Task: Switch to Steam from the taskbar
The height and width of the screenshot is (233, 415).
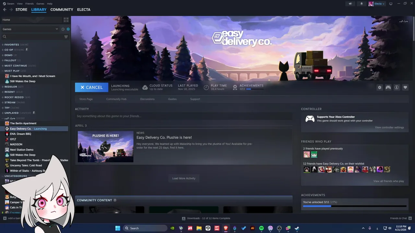Action: coord(297,228)
